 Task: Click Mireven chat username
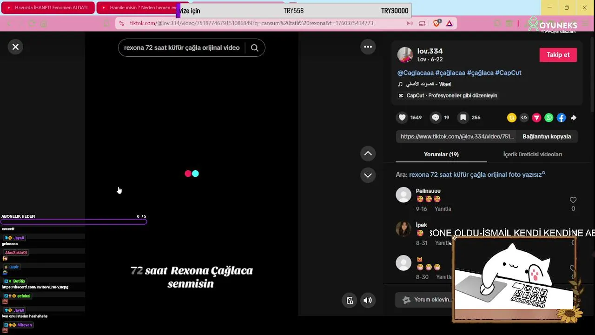(x=25, y=325)
